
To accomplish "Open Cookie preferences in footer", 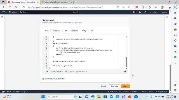I will tap(162, 92).
